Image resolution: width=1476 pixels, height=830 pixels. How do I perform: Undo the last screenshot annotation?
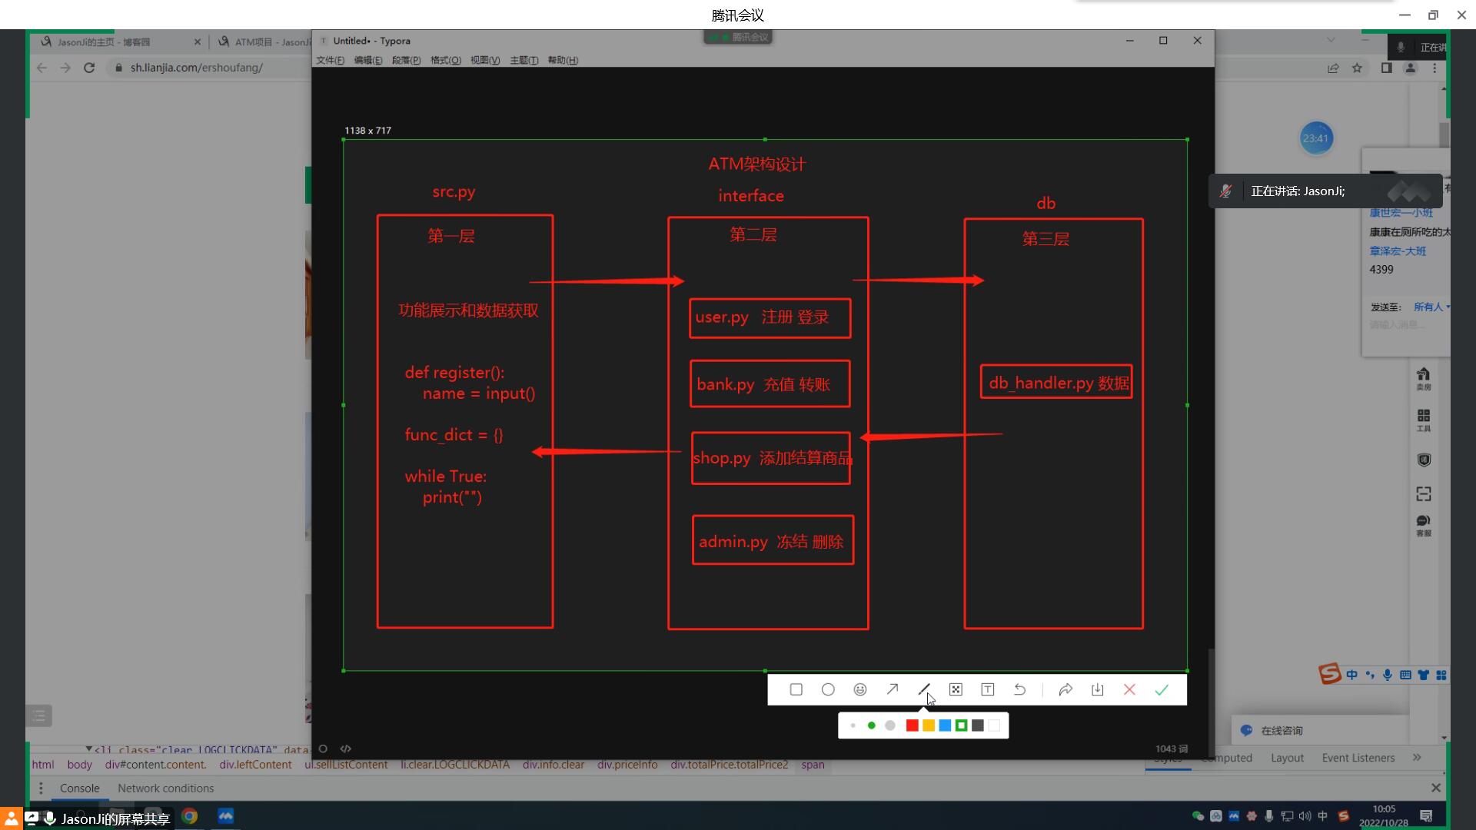click(1020, 690)
